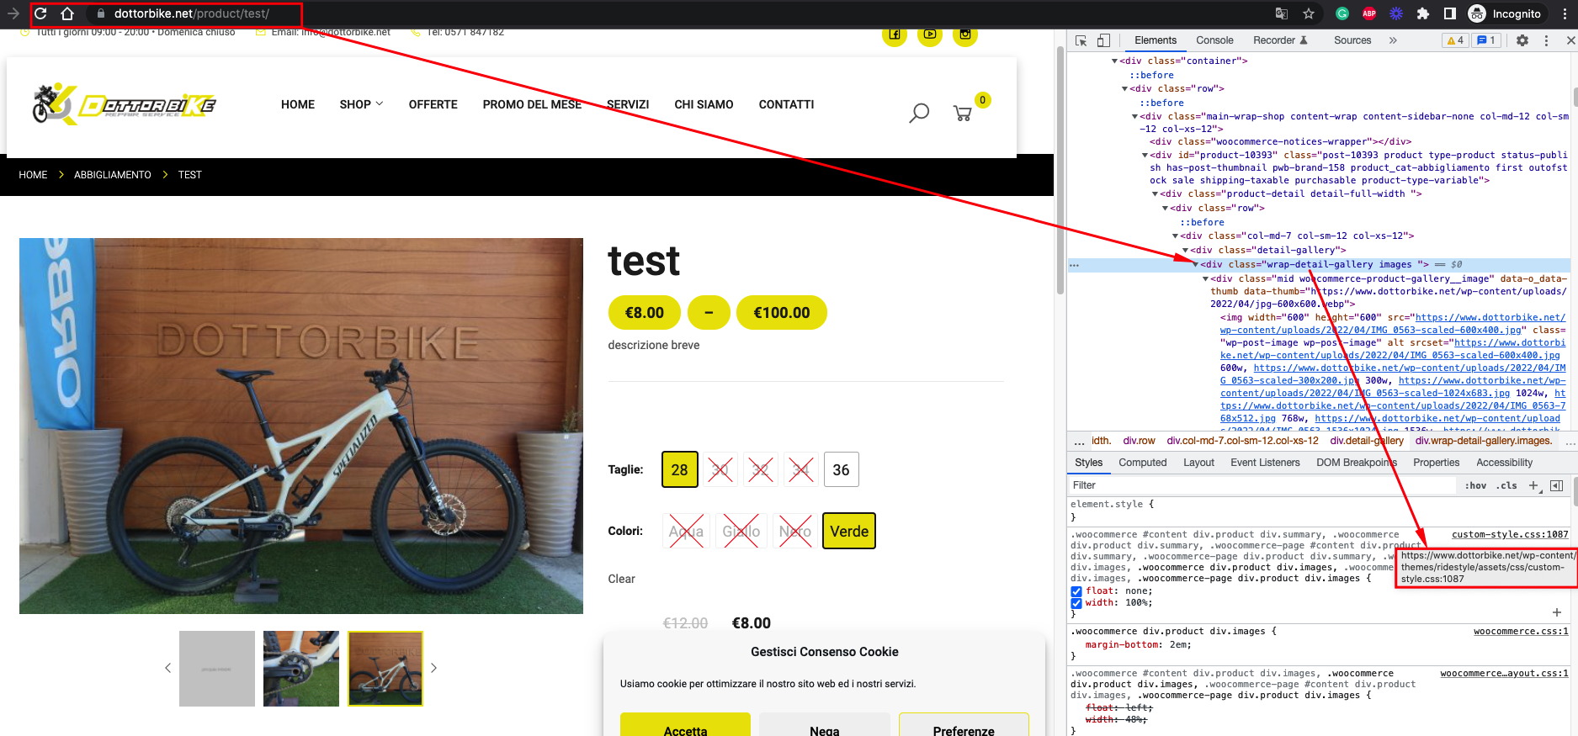
Task: Collapse the product-10393 div node
Action: [1145, 156]
